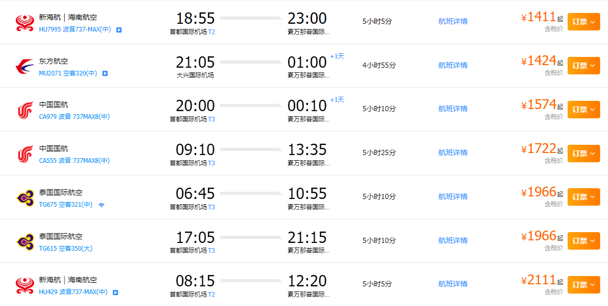
Task: Expand booking options for the ¥1722 flight
Action: coord(584,153)
